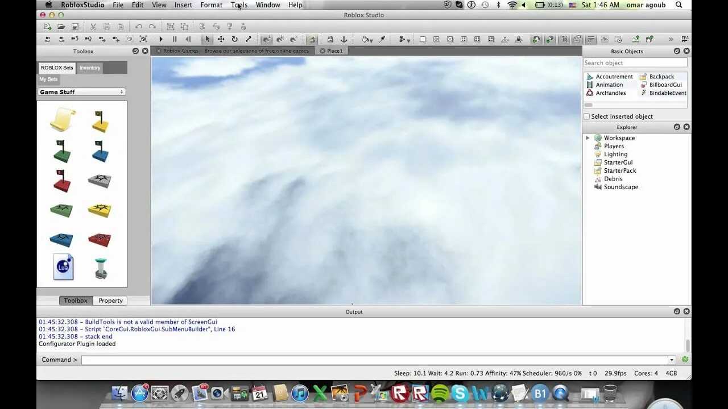Choose the Move tool with four arrows
728x409 pixels.
click(x=221, y=39)
